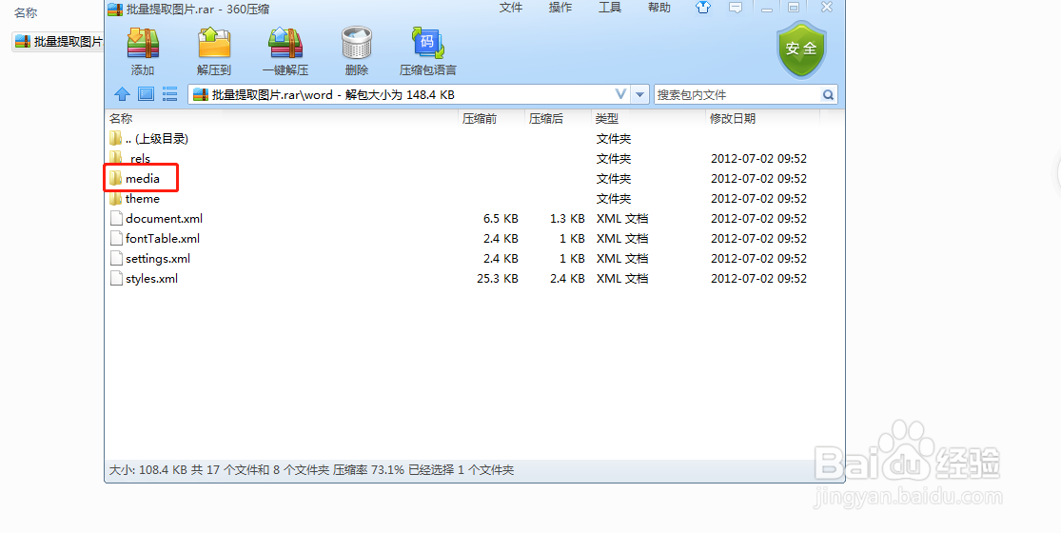Switch to list view mode icon
This screenshot has height=533, width=1061.
point(169,94)
